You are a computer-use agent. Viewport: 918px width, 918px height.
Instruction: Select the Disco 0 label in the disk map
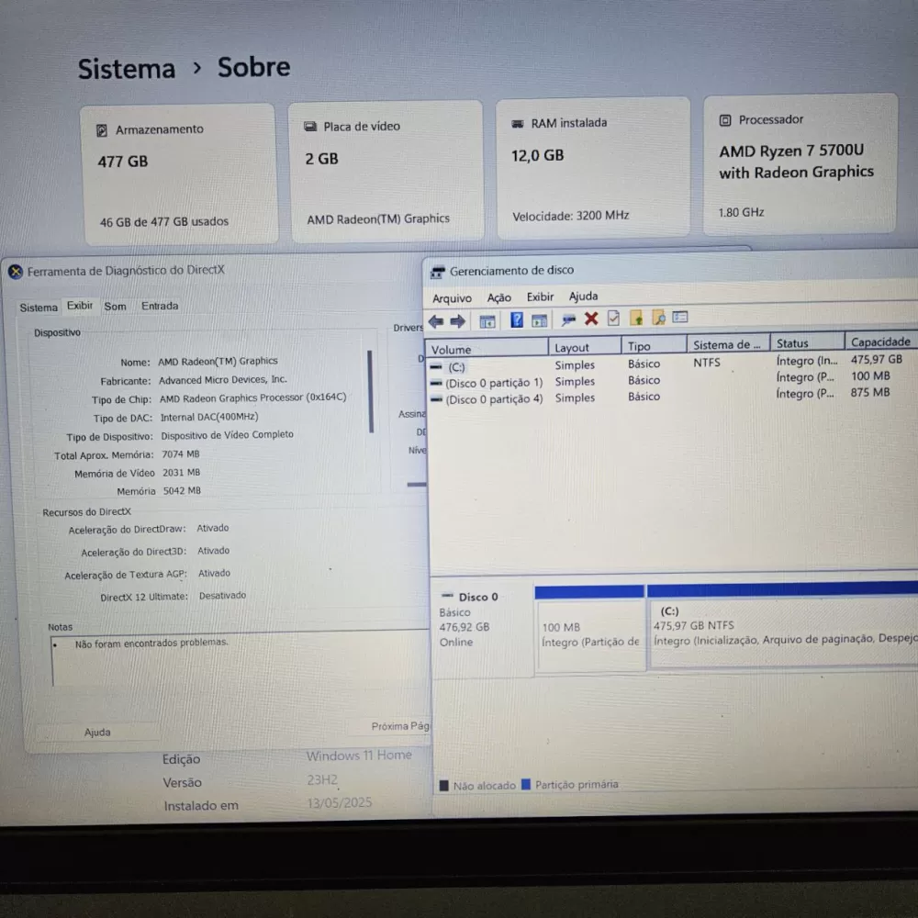(x=477, y=598)
